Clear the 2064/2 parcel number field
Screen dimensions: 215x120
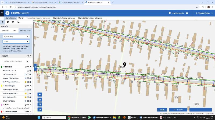point(27,42)
